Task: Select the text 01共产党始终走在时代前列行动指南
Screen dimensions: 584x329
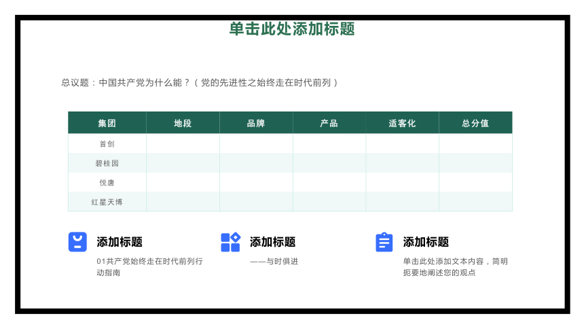Action: [x=149, y=266]
